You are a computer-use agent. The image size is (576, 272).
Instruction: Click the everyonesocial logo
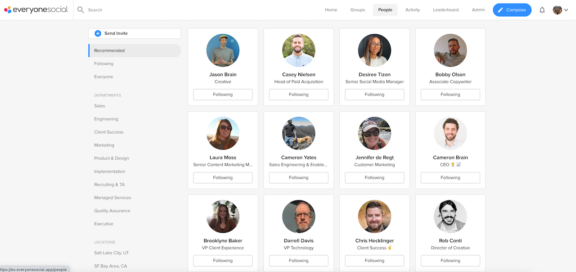click(x=36, y=9)
